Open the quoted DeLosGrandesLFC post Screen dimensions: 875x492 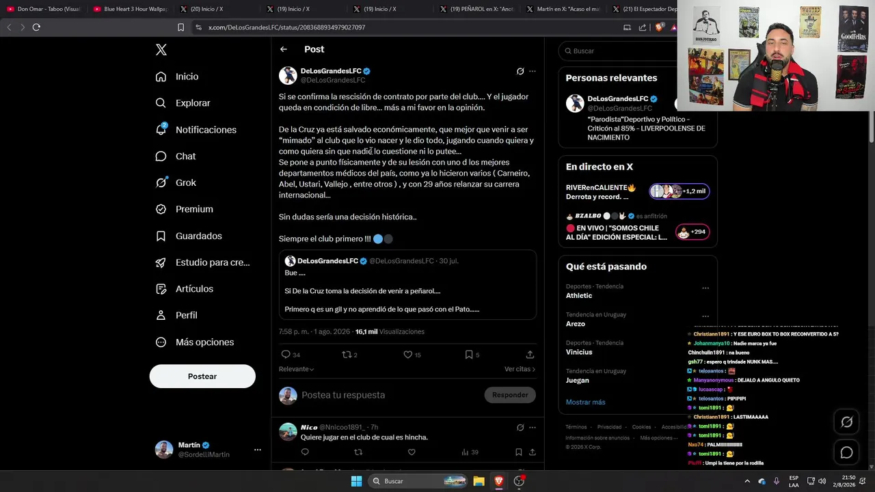[x=407, y=285]
